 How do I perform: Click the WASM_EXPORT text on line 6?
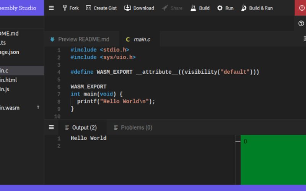[x=88, y=87]
